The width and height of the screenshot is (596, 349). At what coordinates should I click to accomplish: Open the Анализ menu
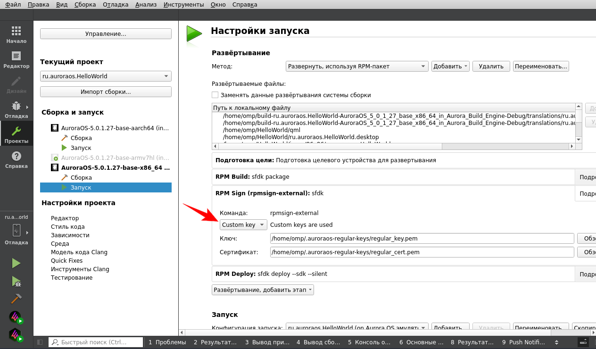pyautogui.click(x=146, y=5)
